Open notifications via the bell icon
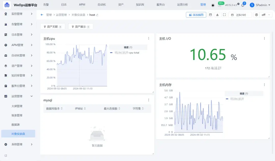275x161 pixels. [x=243, y=5]
